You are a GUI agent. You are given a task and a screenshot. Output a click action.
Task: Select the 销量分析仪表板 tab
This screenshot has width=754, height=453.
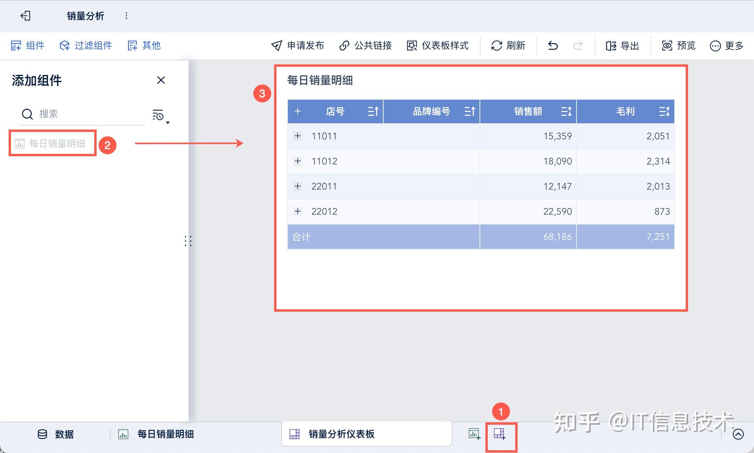341,434
